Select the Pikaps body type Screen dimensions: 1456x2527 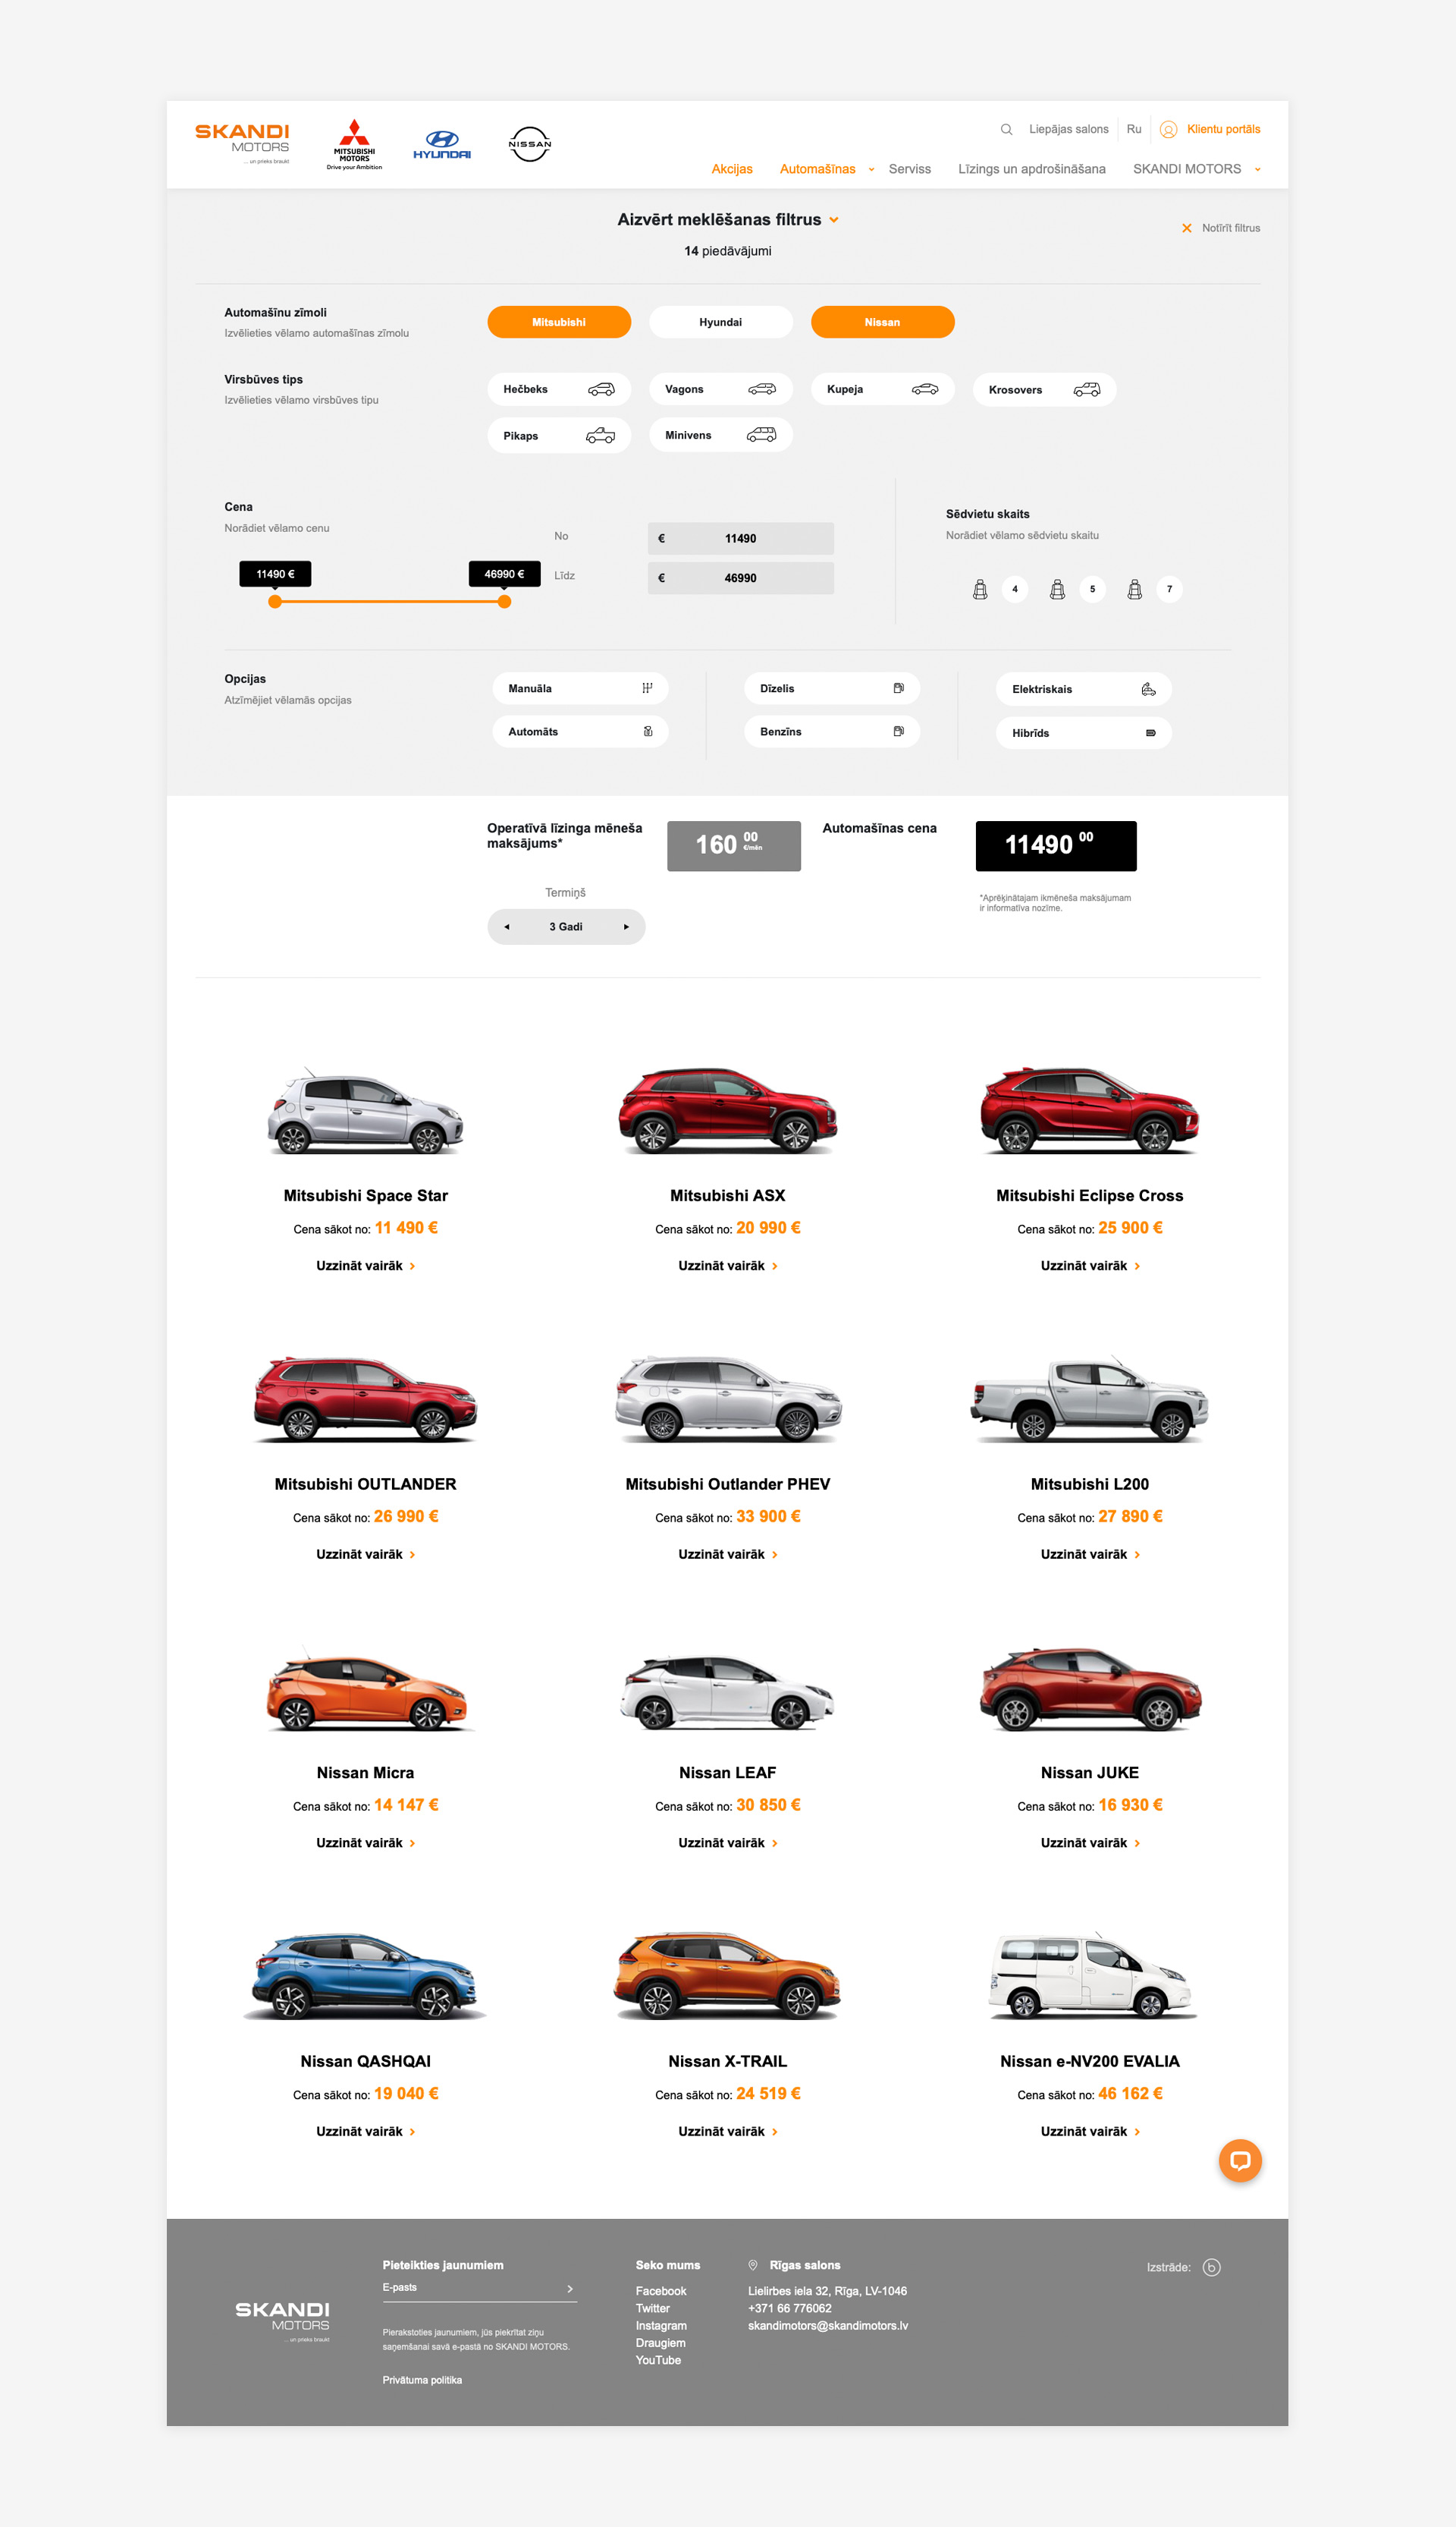point(559,435)
